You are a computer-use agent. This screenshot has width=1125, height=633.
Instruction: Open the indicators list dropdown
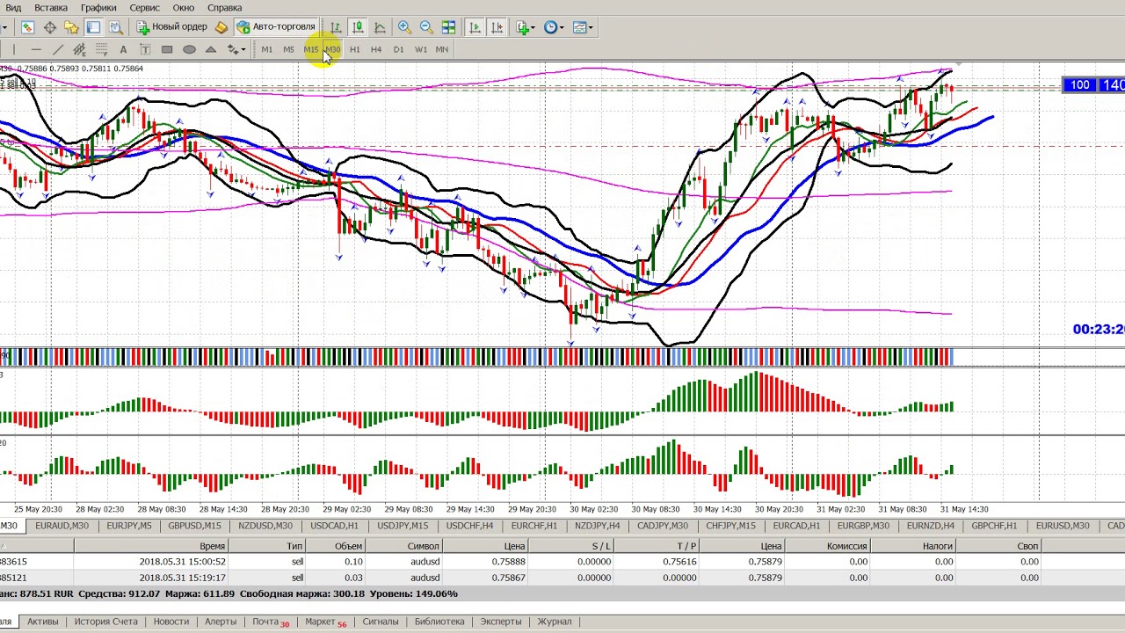pyautogui.click(x=526, y=27)
